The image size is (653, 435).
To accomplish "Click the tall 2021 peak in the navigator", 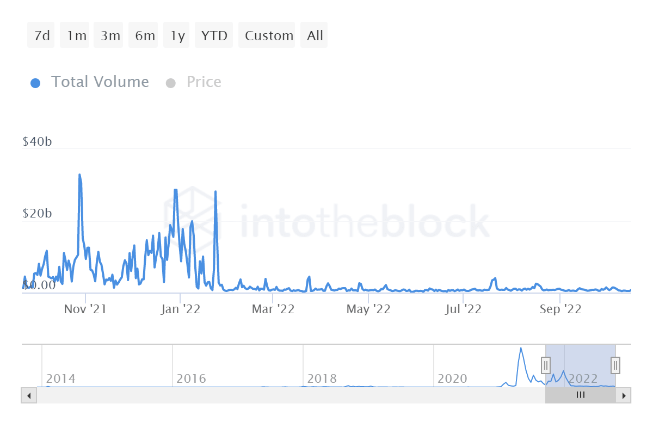I will tap(521, 349).
